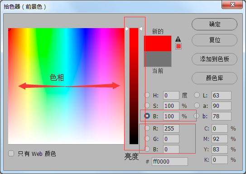Viewport: 246px width, 174px height.
Task: Select the HSB brightness B radio button
Action: point(147,116)
